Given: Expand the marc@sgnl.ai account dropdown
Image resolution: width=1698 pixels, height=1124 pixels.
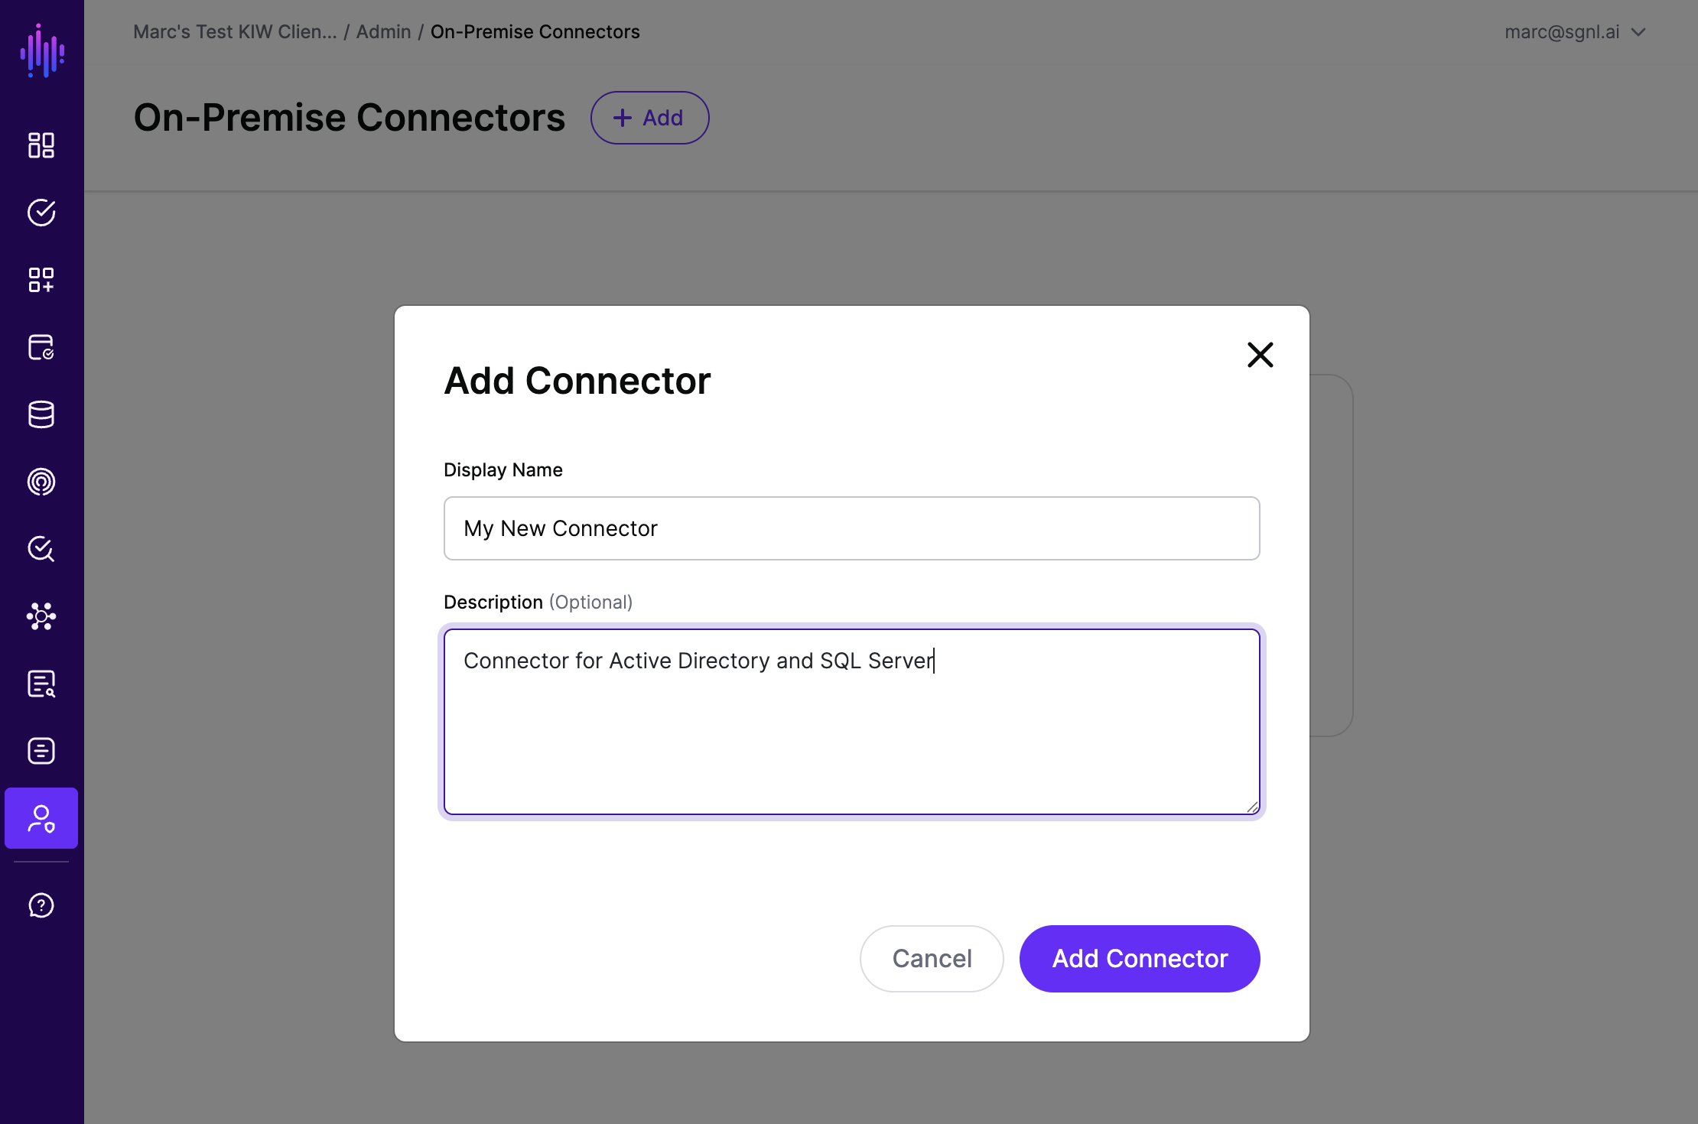Looking at the screenshot, I should [x=1574, y=32].
